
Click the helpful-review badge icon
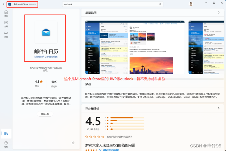[100, 150]
